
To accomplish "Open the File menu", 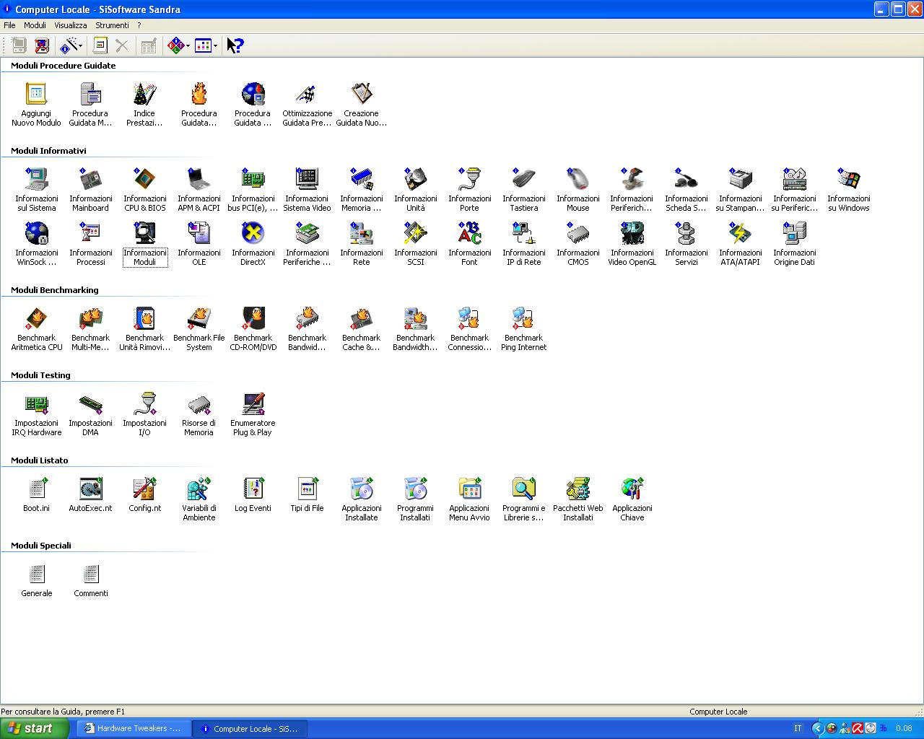I will tap(9, 25).
